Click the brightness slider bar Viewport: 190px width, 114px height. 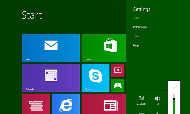pyautogui.click(x=174, y=104)
